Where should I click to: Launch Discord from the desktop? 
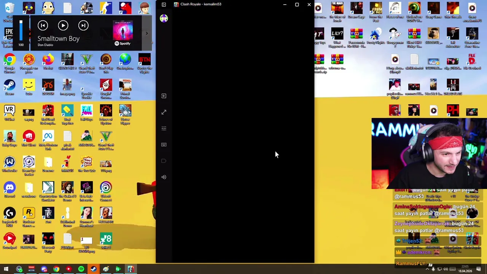click(10, 190)
